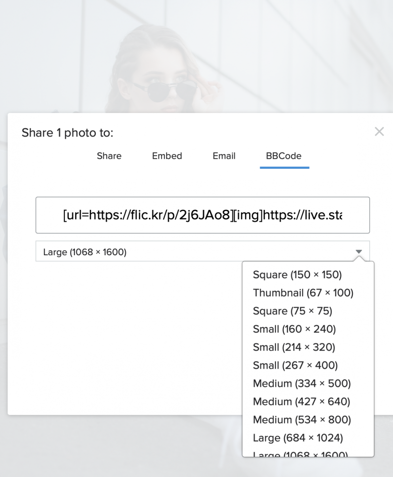
Task: Click the BBCode url text field
Action: [202, 215]
